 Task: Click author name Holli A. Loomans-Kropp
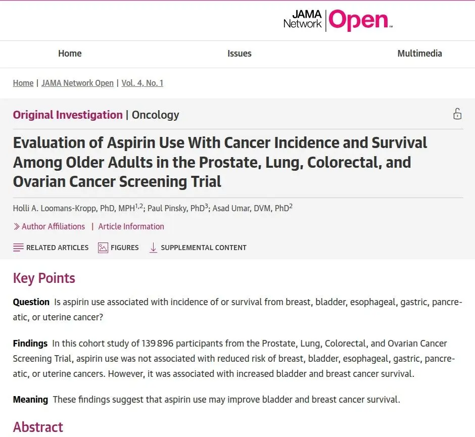[x=55, y=208]
